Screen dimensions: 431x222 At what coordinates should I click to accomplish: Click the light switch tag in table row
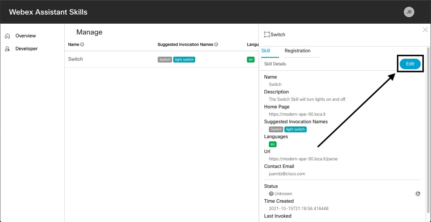[184, 60]
